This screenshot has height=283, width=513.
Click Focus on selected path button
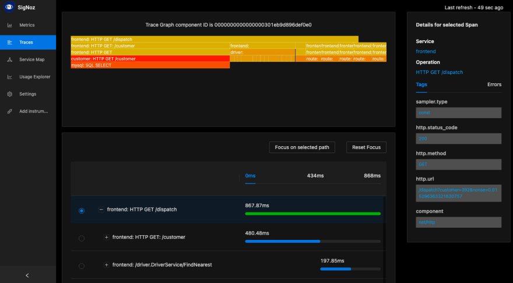point(302,147)
